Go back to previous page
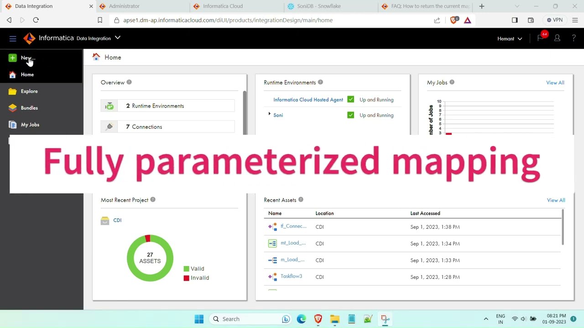The image size is (584, 328). click(9, 20)
